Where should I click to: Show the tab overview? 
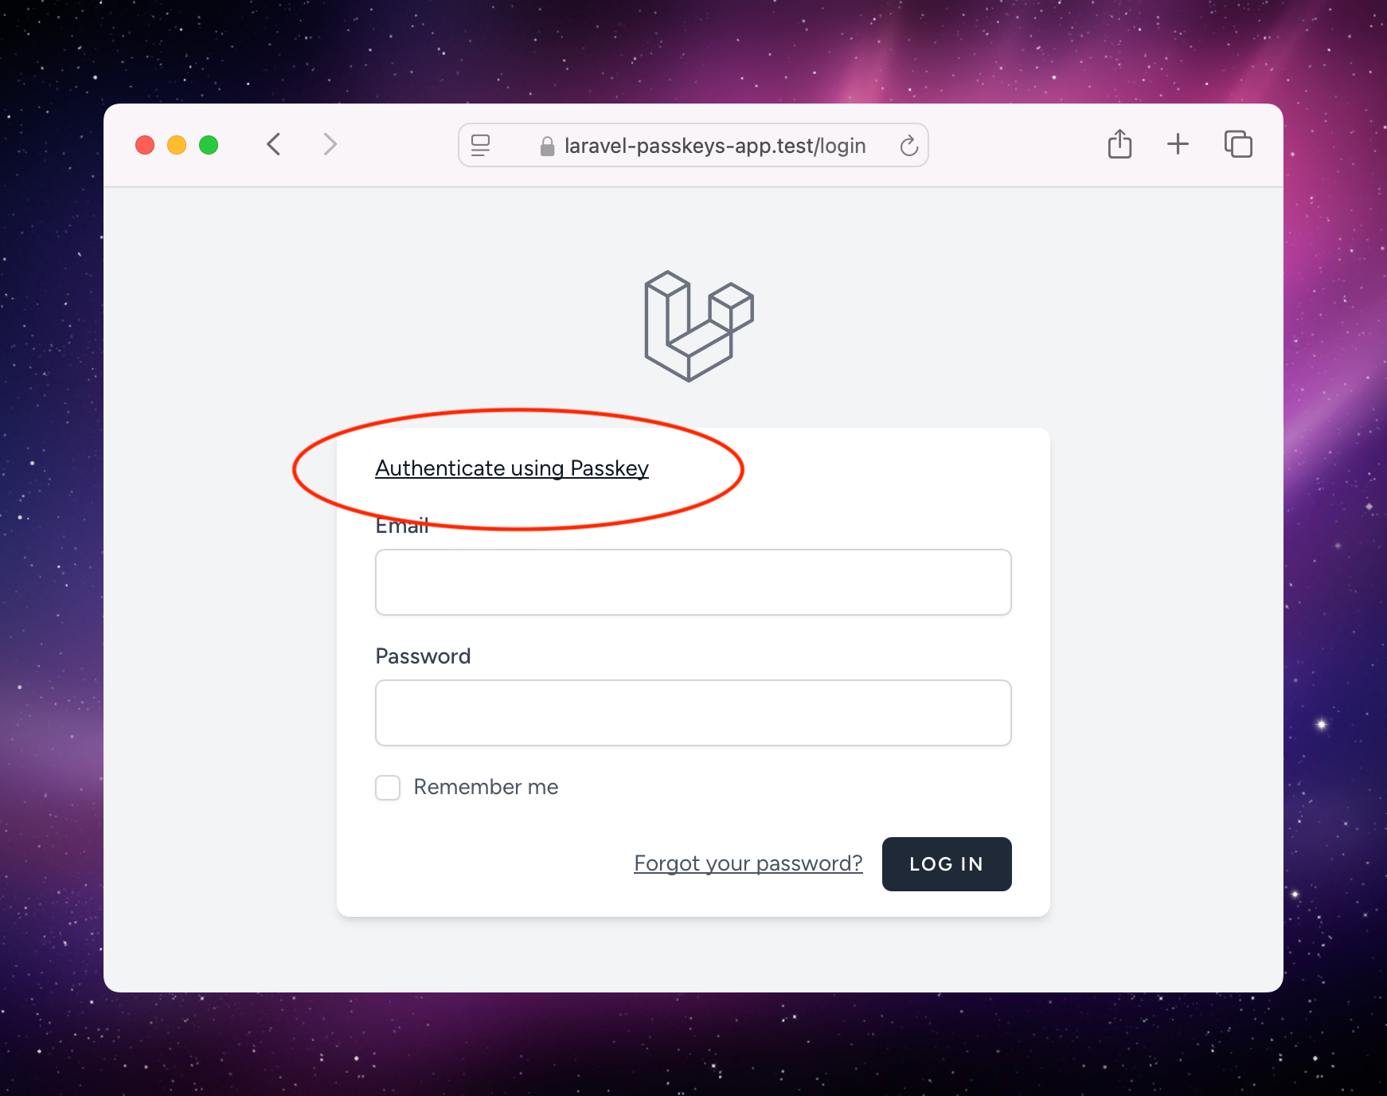[x=1238, y=144]
